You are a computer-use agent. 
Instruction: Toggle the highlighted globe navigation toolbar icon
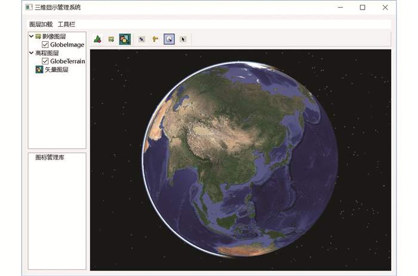click(x=169, y=39)
